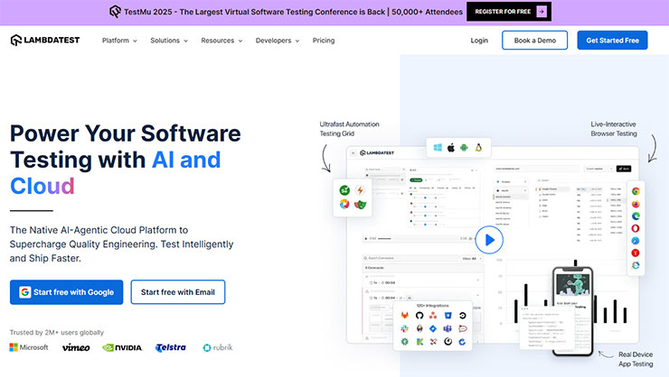
Task: Click the Edge browser icon
Action: [636, 216]
